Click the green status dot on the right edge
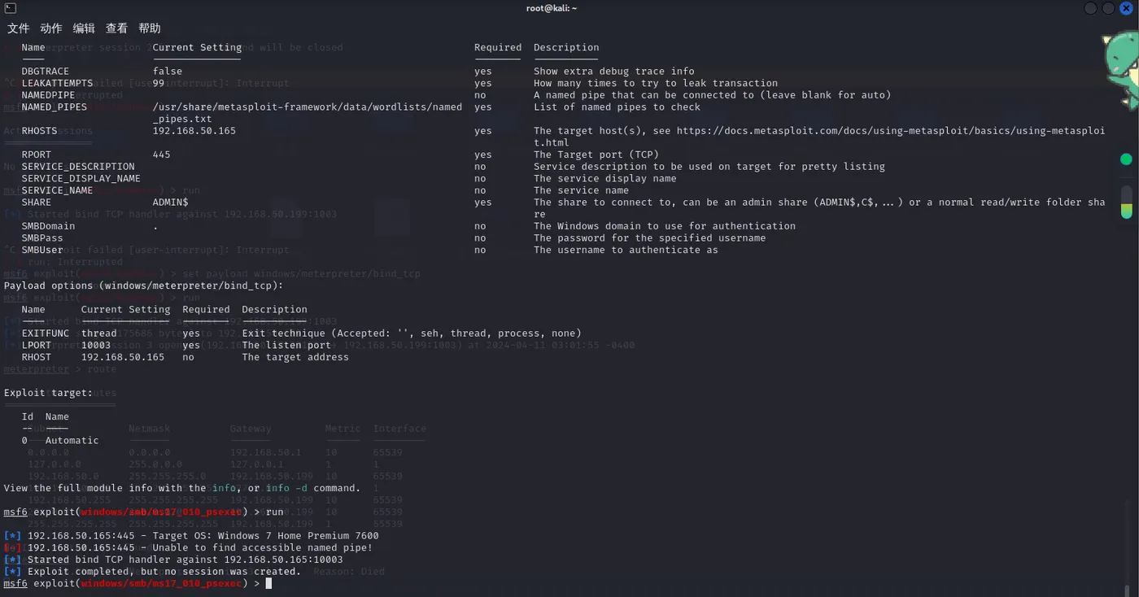The width and height of the screenshot is (1139, 597). tap(1126, 159)
